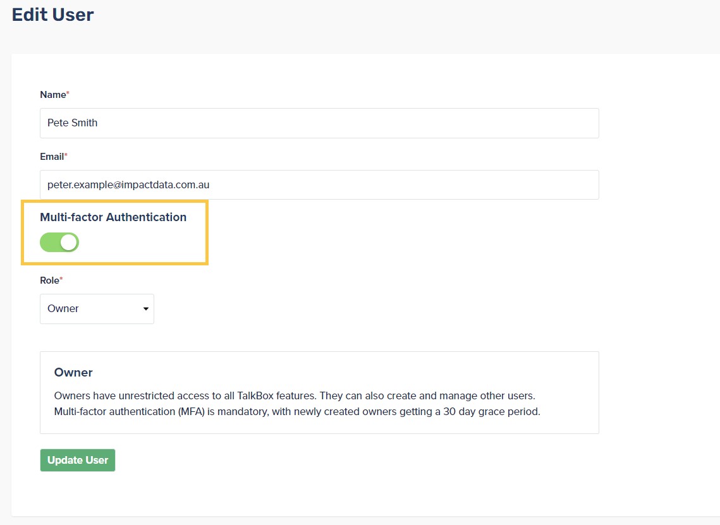Click the Name label
The height and width of the screenshot is (525, 720).
52,94
